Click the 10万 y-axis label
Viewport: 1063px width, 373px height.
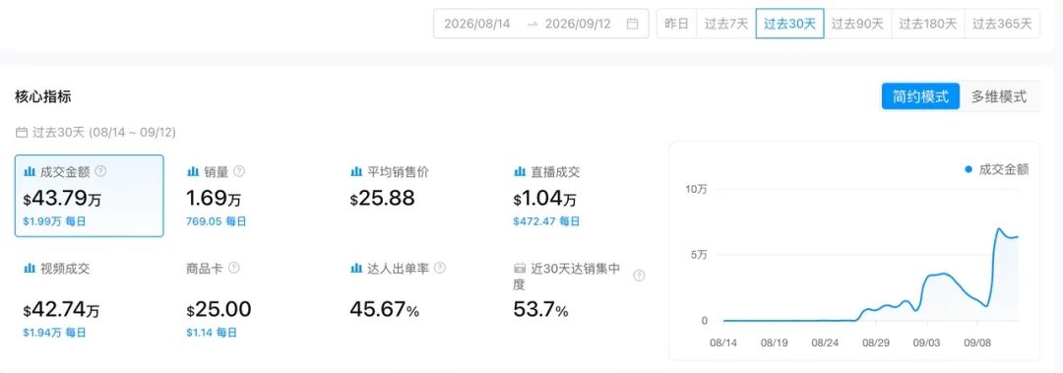[696, 189]
